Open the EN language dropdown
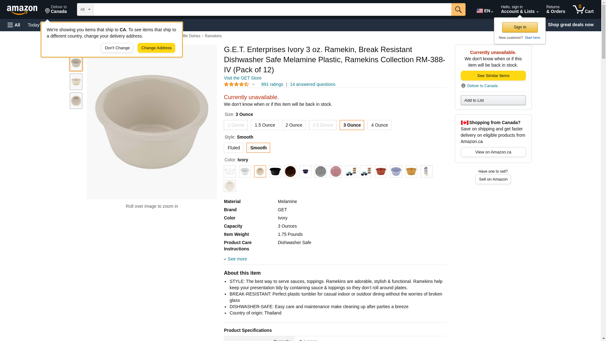 (x=484, y=11)
